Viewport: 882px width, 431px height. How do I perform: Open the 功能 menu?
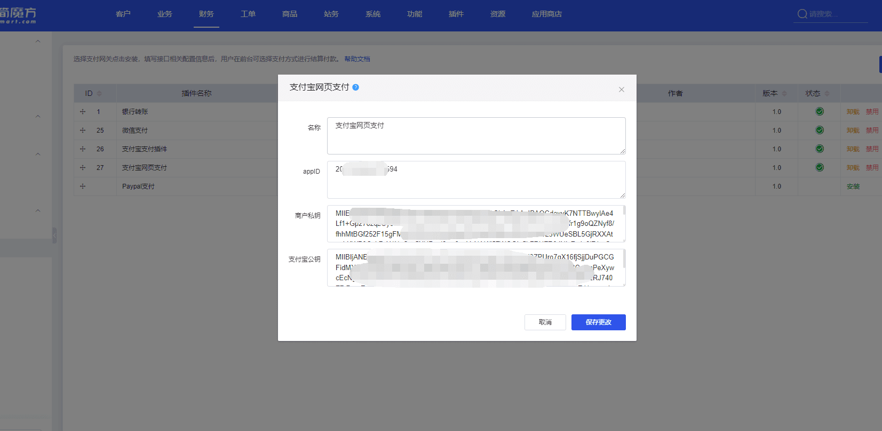(x=415, y=14)
